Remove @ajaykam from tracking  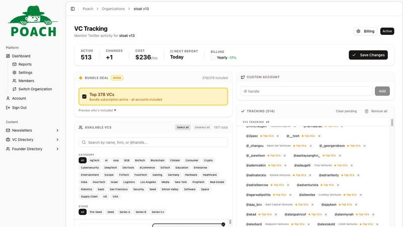[356, 205]
